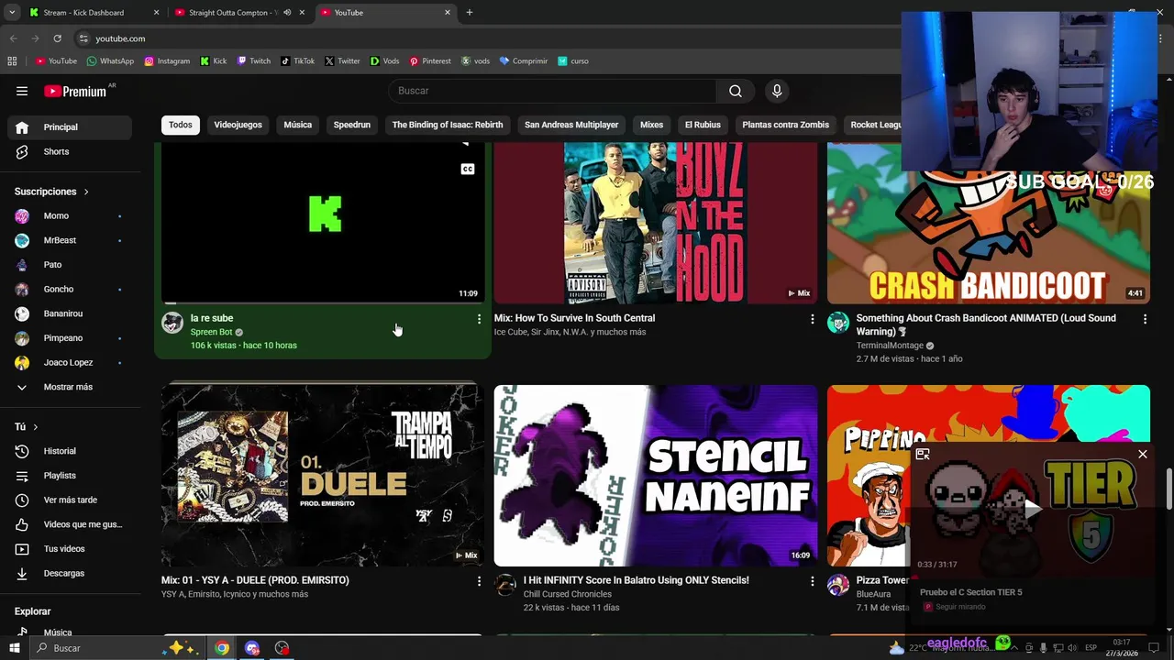Viewport: 1174px width, 660px height.
Task: Select the Speedrun filter chip
Action: [351, 125]
